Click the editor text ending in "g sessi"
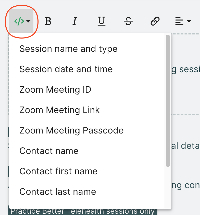 [185, 69]
